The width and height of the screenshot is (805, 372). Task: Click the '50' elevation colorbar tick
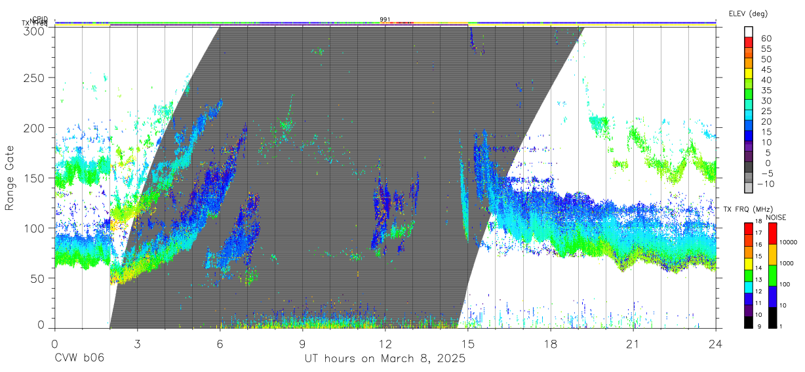[767, 59]
